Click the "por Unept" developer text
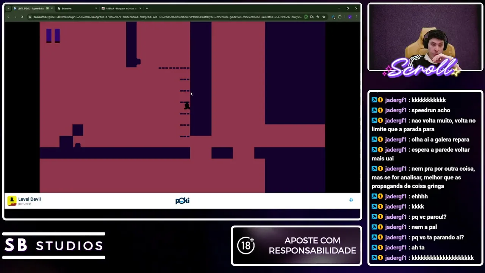 25,204
